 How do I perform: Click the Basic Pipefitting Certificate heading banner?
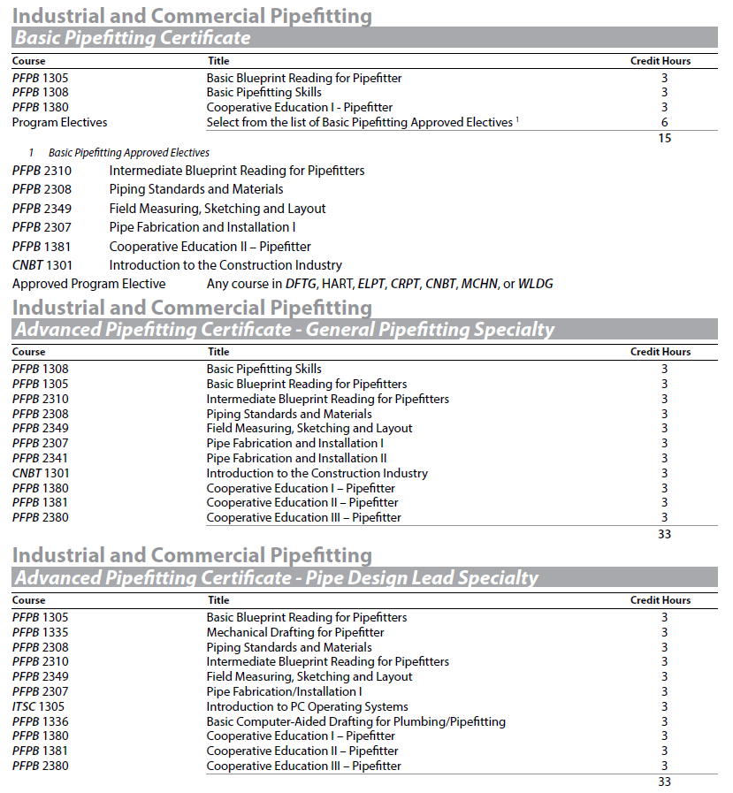[133, 38]
